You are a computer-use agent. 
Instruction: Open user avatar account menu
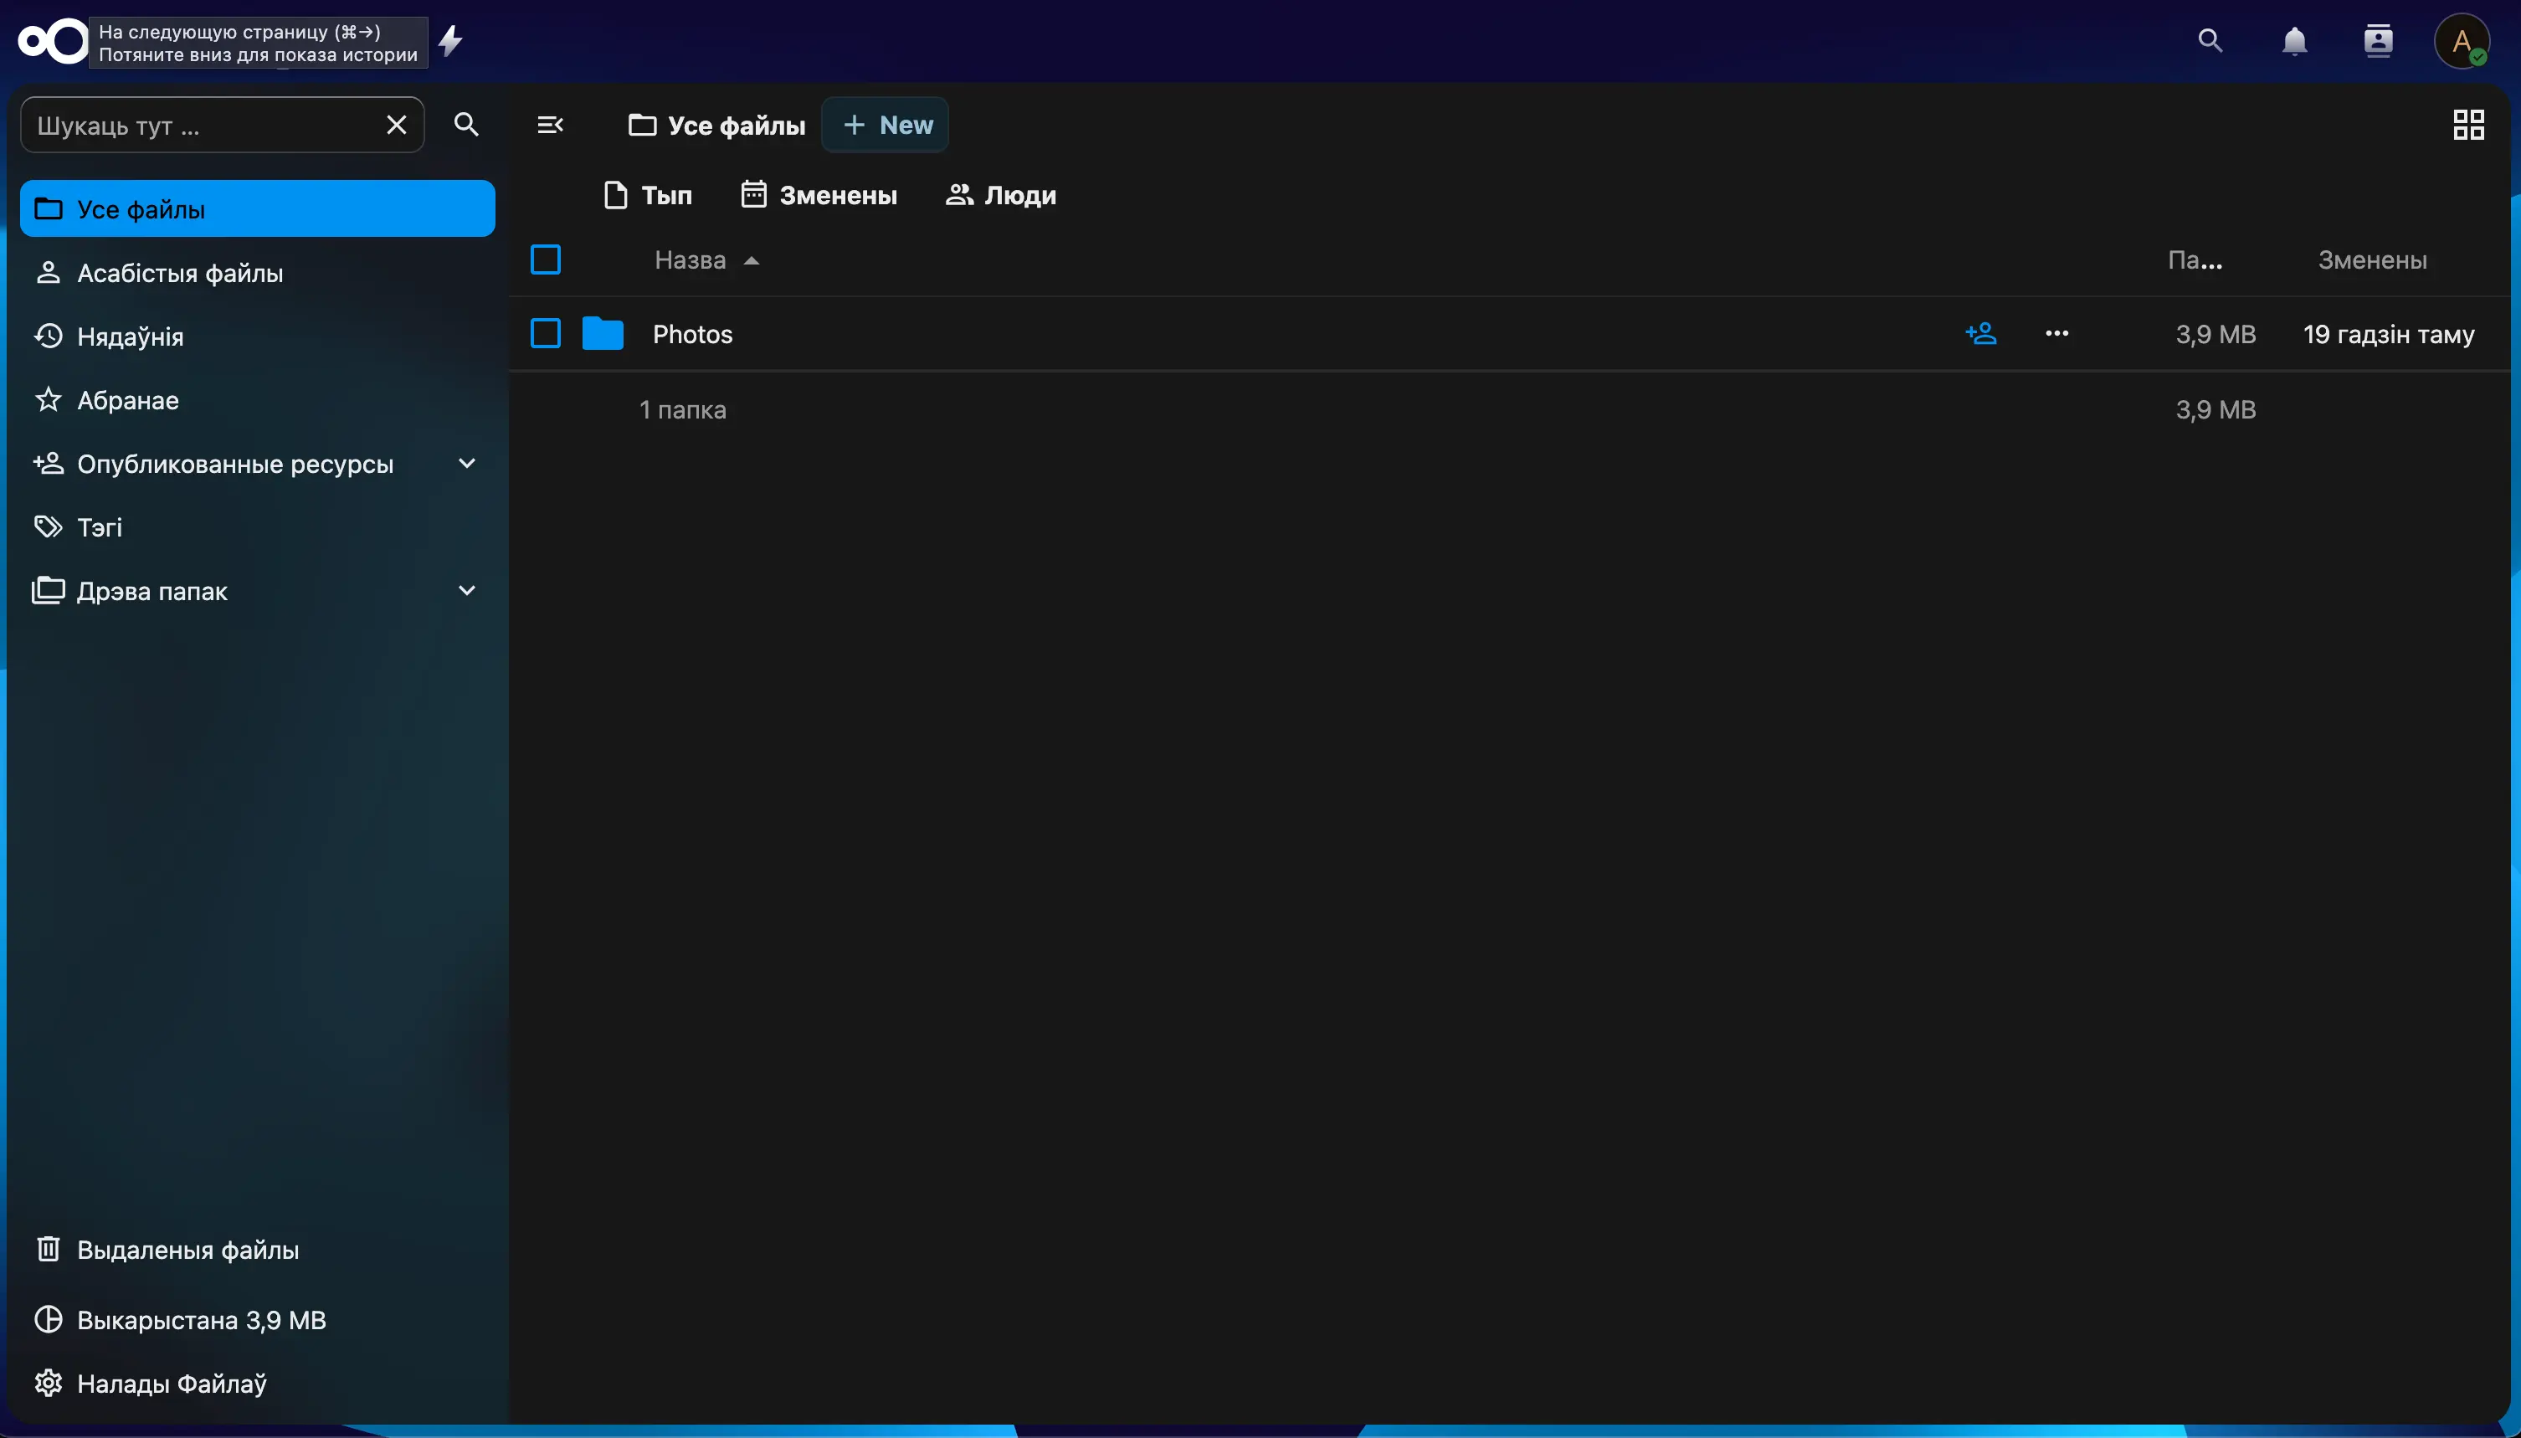[x=2461, y=42]
